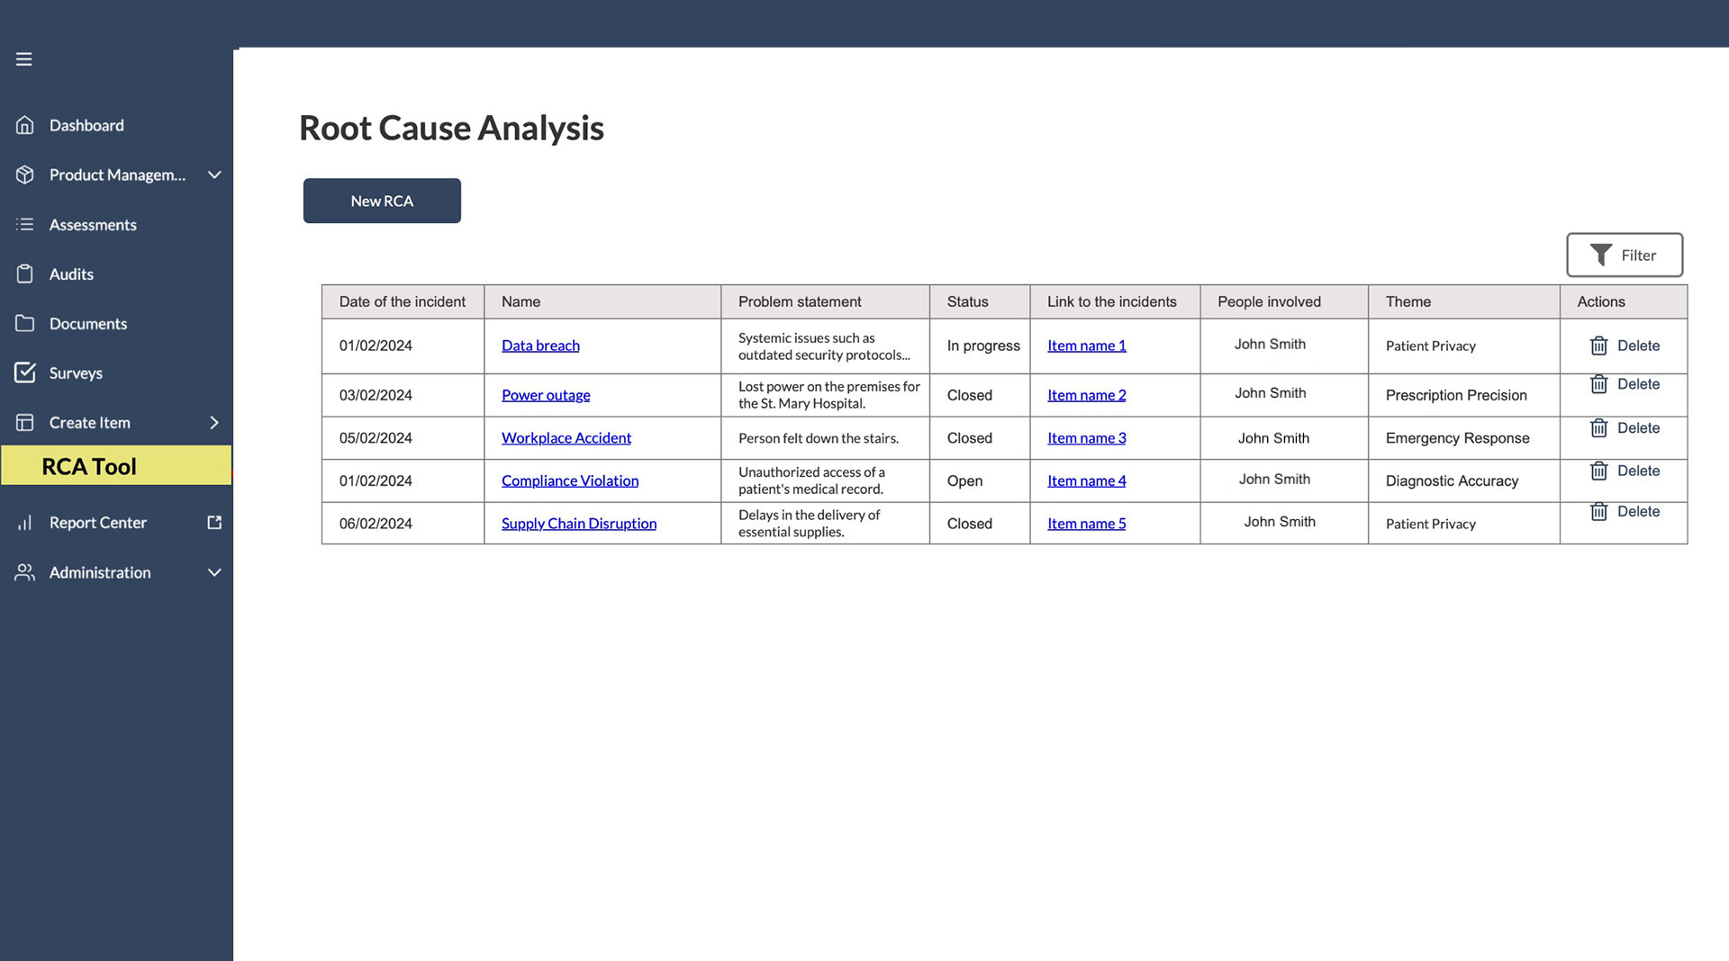1729x961 pixels.
Task: Click trash icon for Workplace Accident row
Action: 1598,428
